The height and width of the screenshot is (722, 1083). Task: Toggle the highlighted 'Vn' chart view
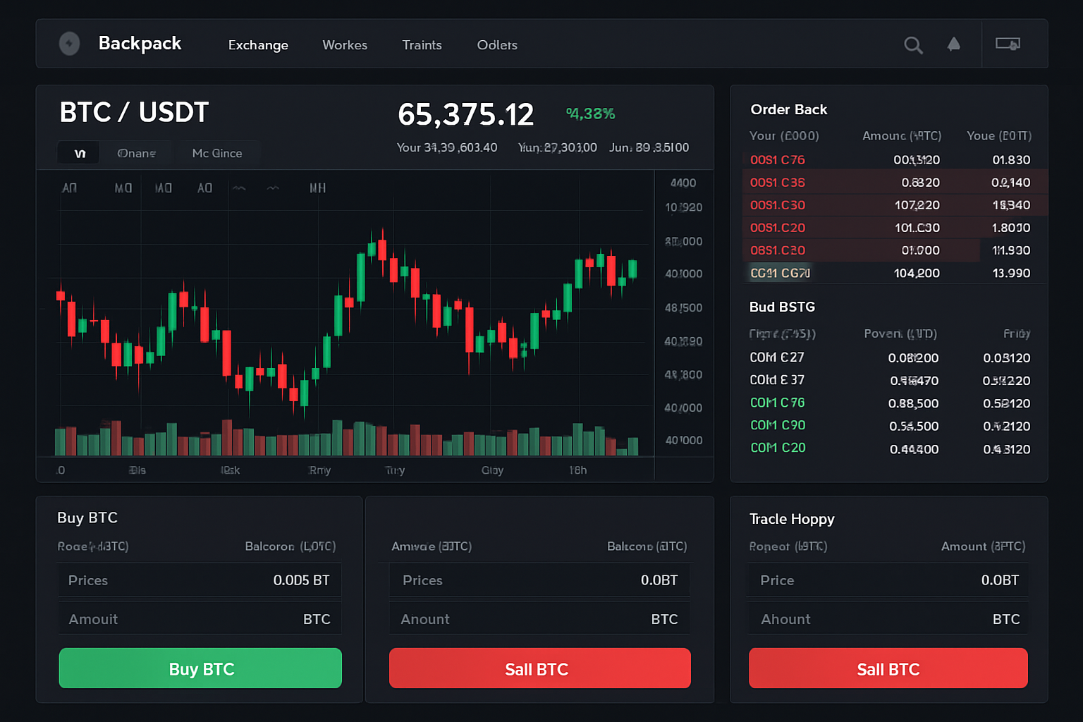coord(78,152)
